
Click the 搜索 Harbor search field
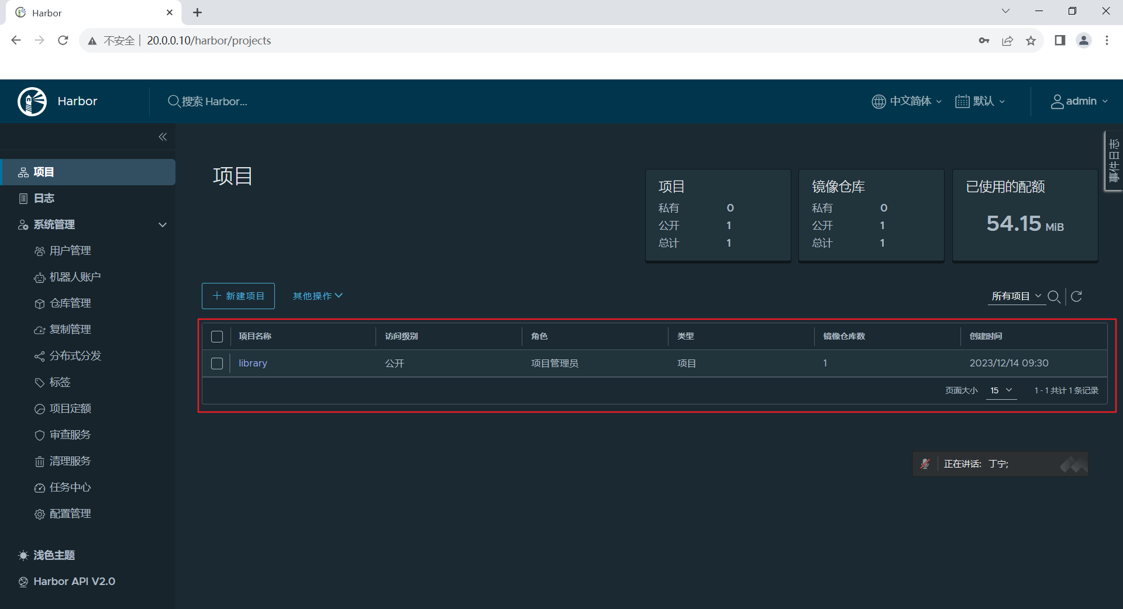tap(215, 101)
